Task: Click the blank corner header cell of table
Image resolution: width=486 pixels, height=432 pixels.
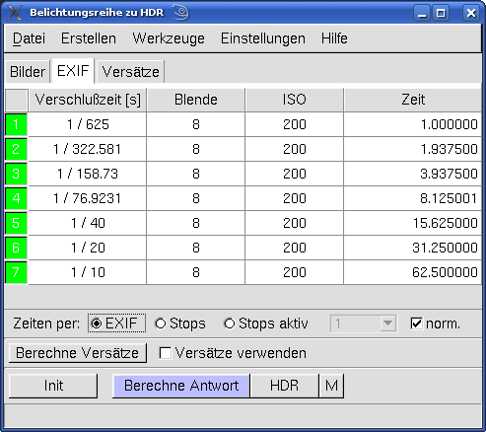Action: pyautogui.click(x=17, y=100)
